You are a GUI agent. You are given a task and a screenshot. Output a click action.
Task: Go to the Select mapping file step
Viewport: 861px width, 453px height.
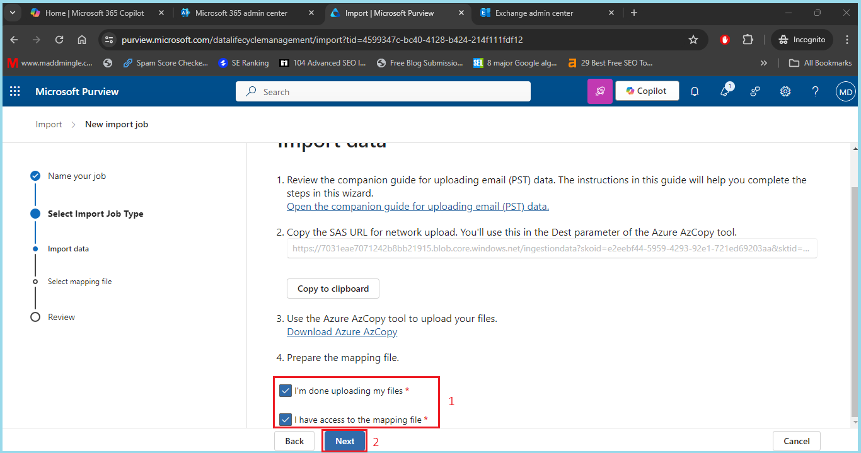[x=79, y=282]
